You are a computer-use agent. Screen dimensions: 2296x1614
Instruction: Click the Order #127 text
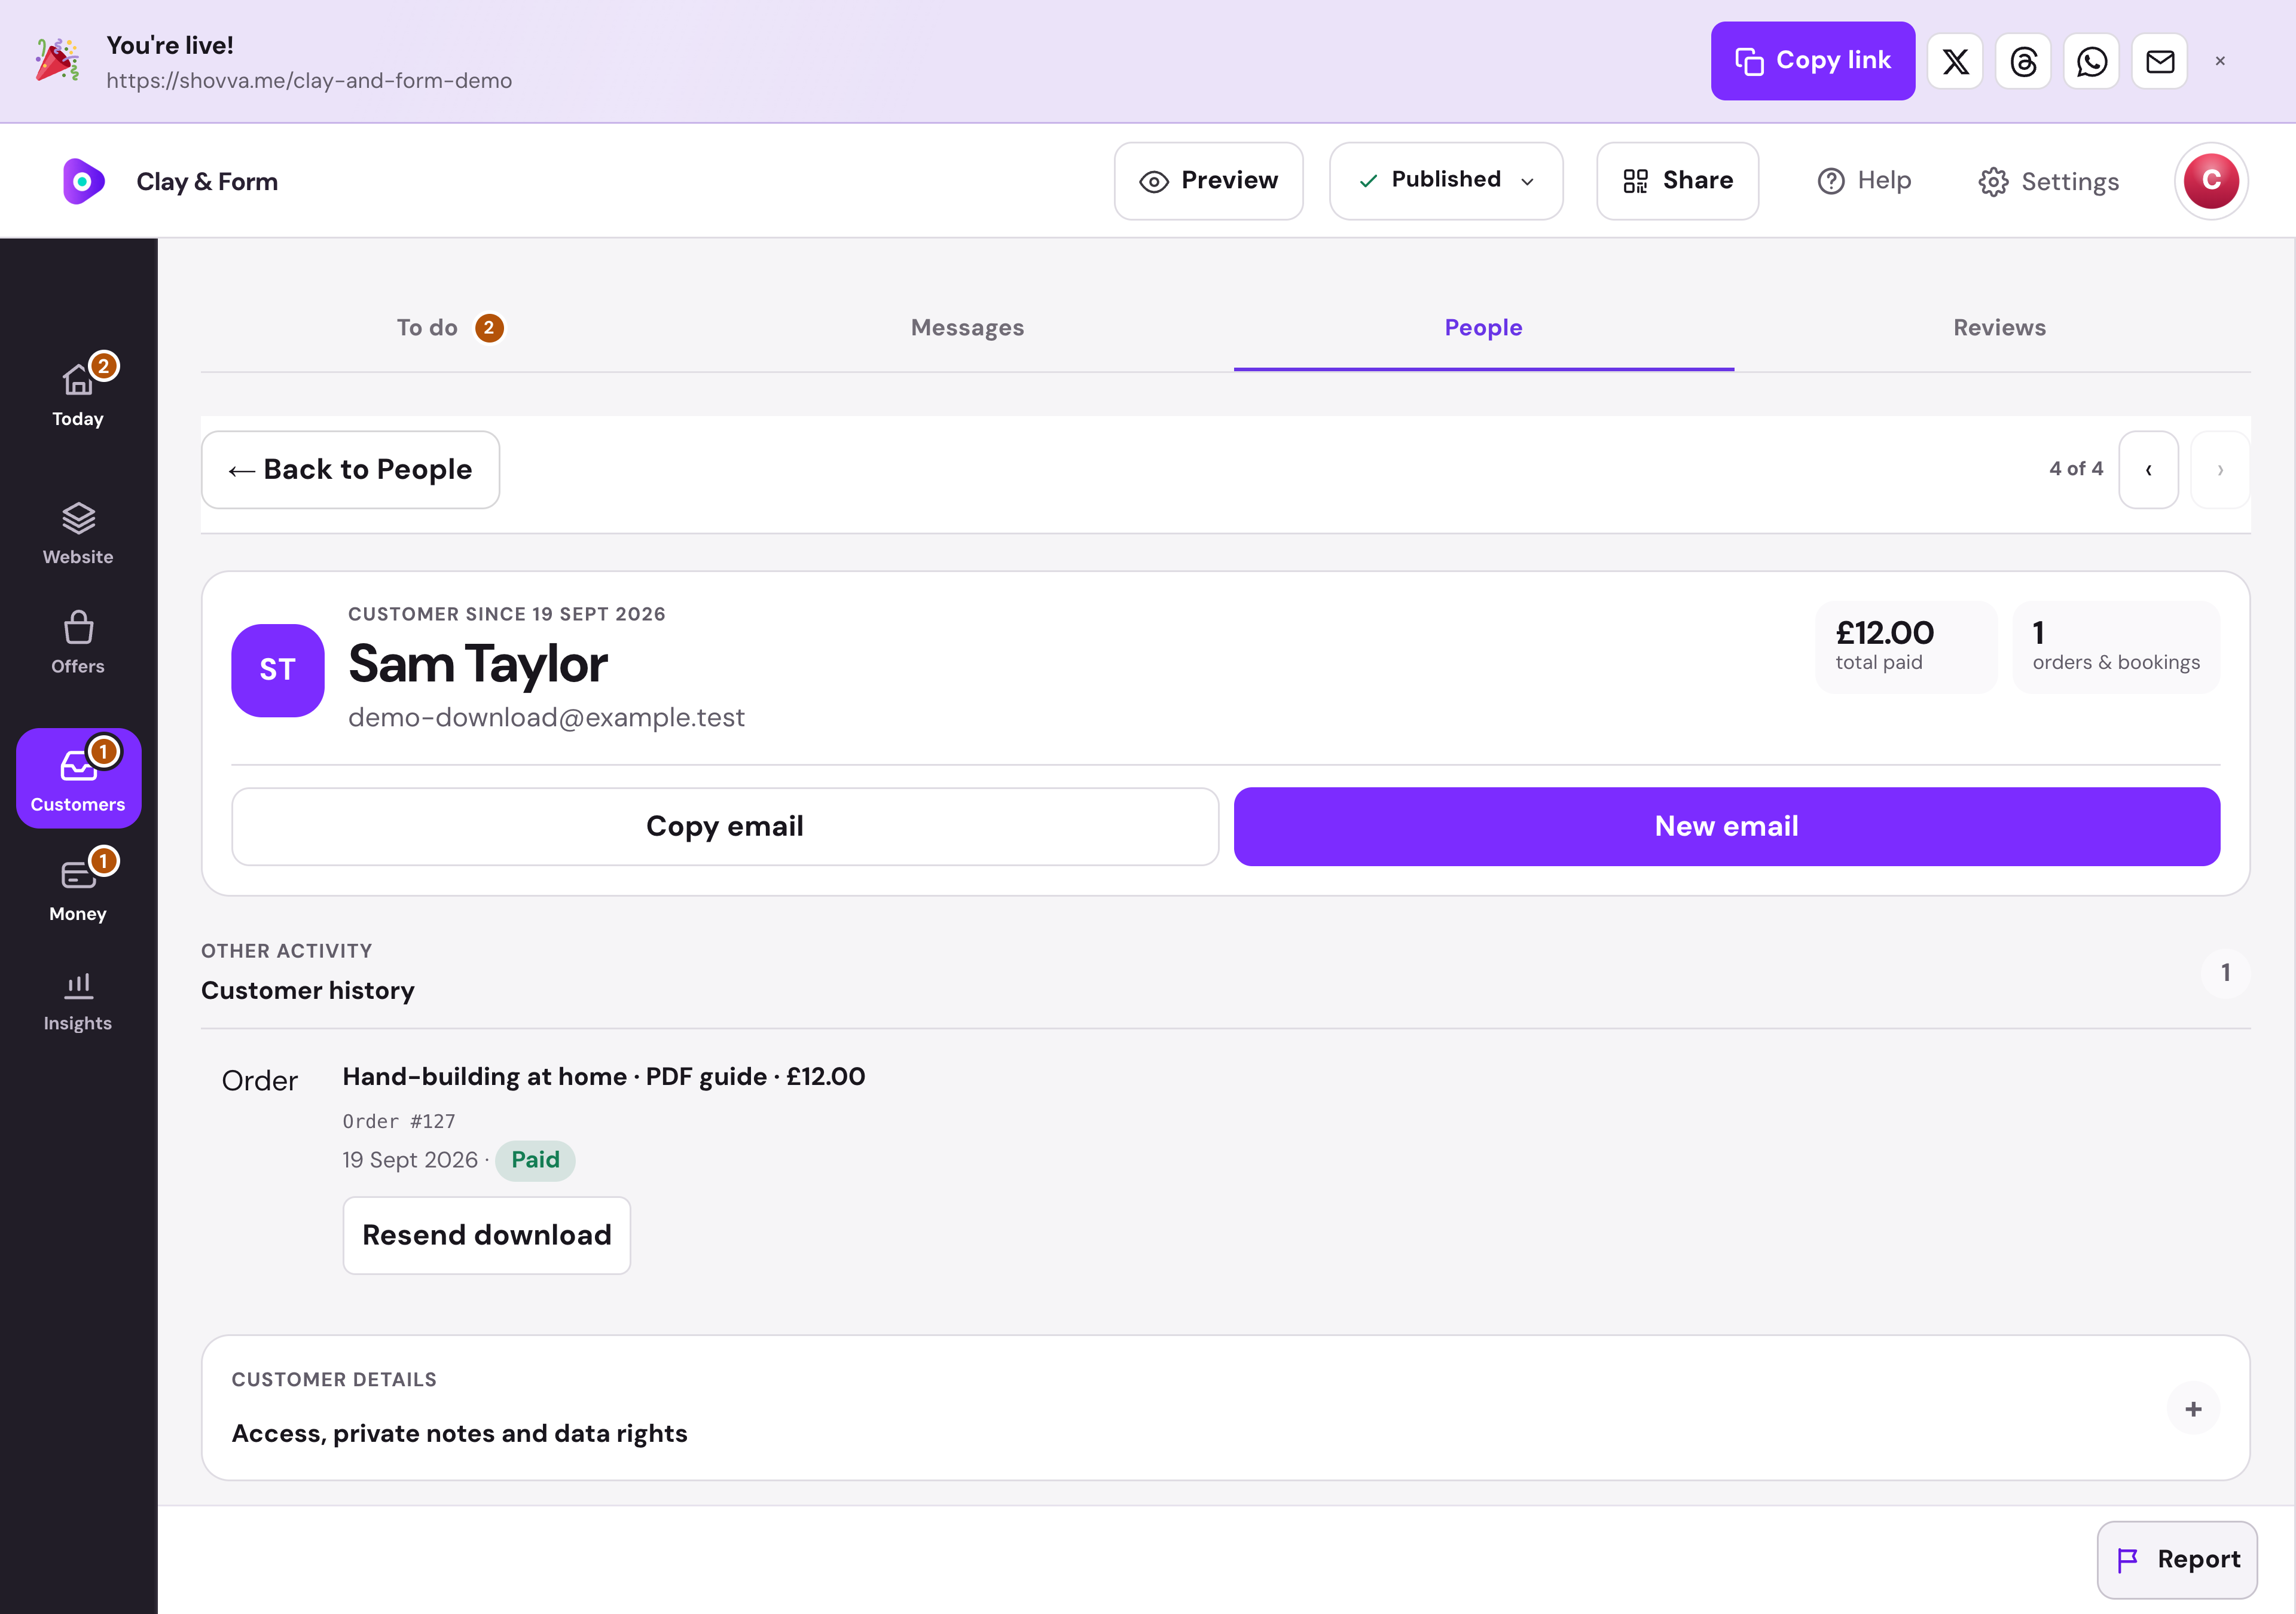coord(398,1122)
